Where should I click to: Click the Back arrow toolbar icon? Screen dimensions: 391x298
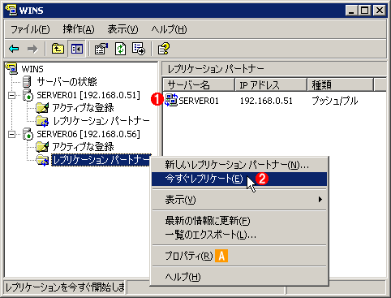[14, 49]
